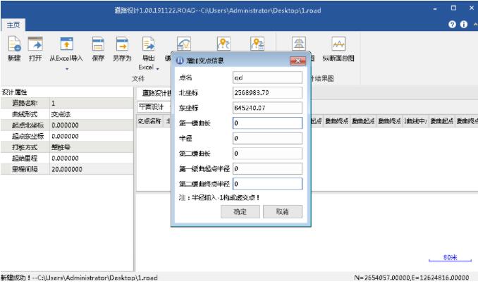This screenshot has height=286, width=478.
Task: Click the 增加交点信息 dialog title icon
Action: pyautogui.click(x=180, y=61)
